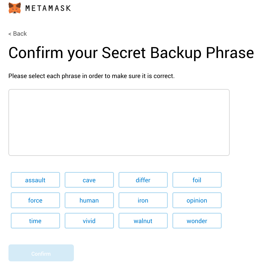The image size is (264, 267).
Task: Click the less-than arrow beside Back
Action: pos(10,34)
